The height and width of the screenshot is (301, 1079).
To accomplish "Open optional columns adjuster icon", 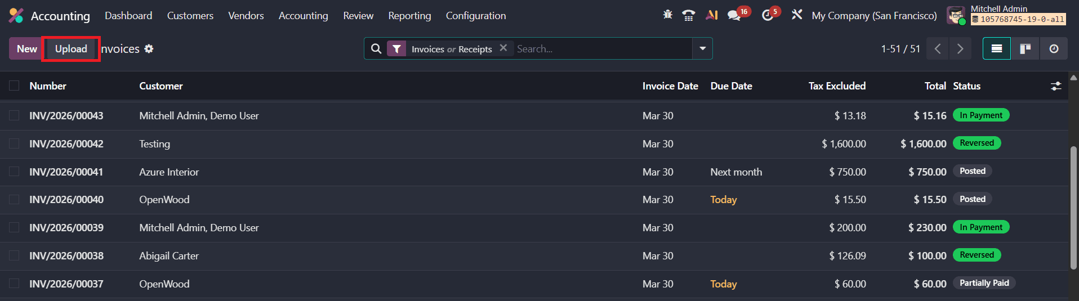I will (1056, 86).
